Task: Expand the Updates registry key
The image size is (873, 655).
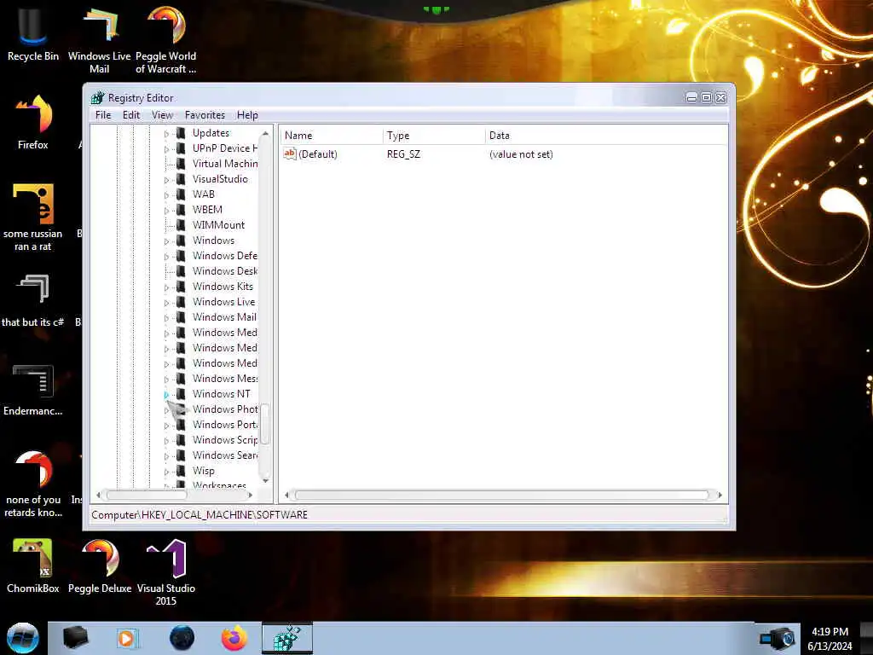Action: [166, 134]
